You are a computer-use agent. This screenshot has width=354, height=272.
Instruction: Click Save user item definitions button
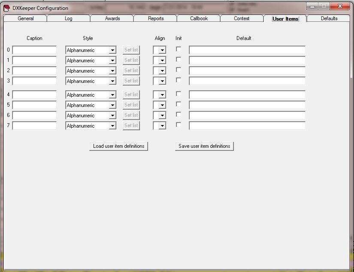(204, 146)
